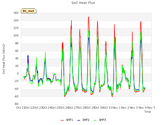The width and height of the screenshot is (167, 125).
Task: Click the -60 y-axis tick label
Action: coord(16,97)
